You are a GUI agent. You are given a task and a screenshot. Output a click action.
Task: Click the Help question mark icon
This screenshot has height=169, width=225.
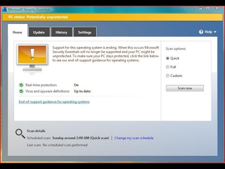click(201, 32)
